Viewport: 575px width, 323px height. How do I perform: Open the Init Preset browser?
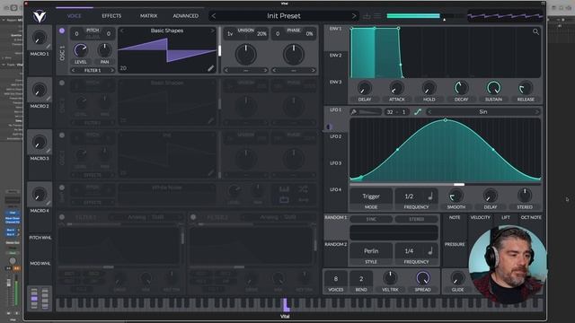[284, 16]
